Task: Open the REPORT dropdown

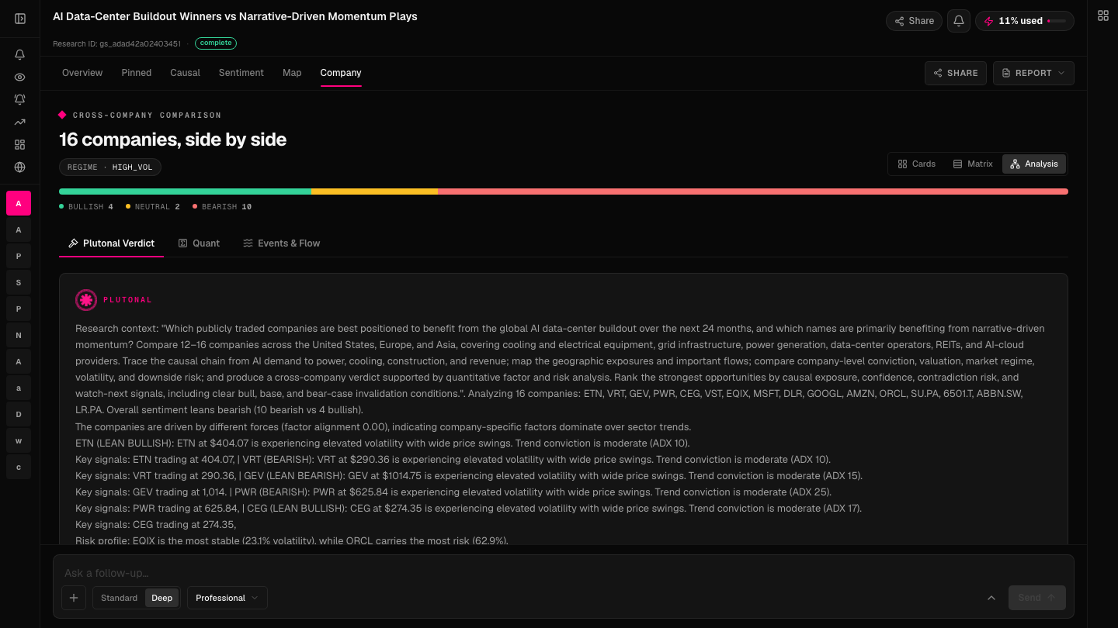Action: [1033, 73]
